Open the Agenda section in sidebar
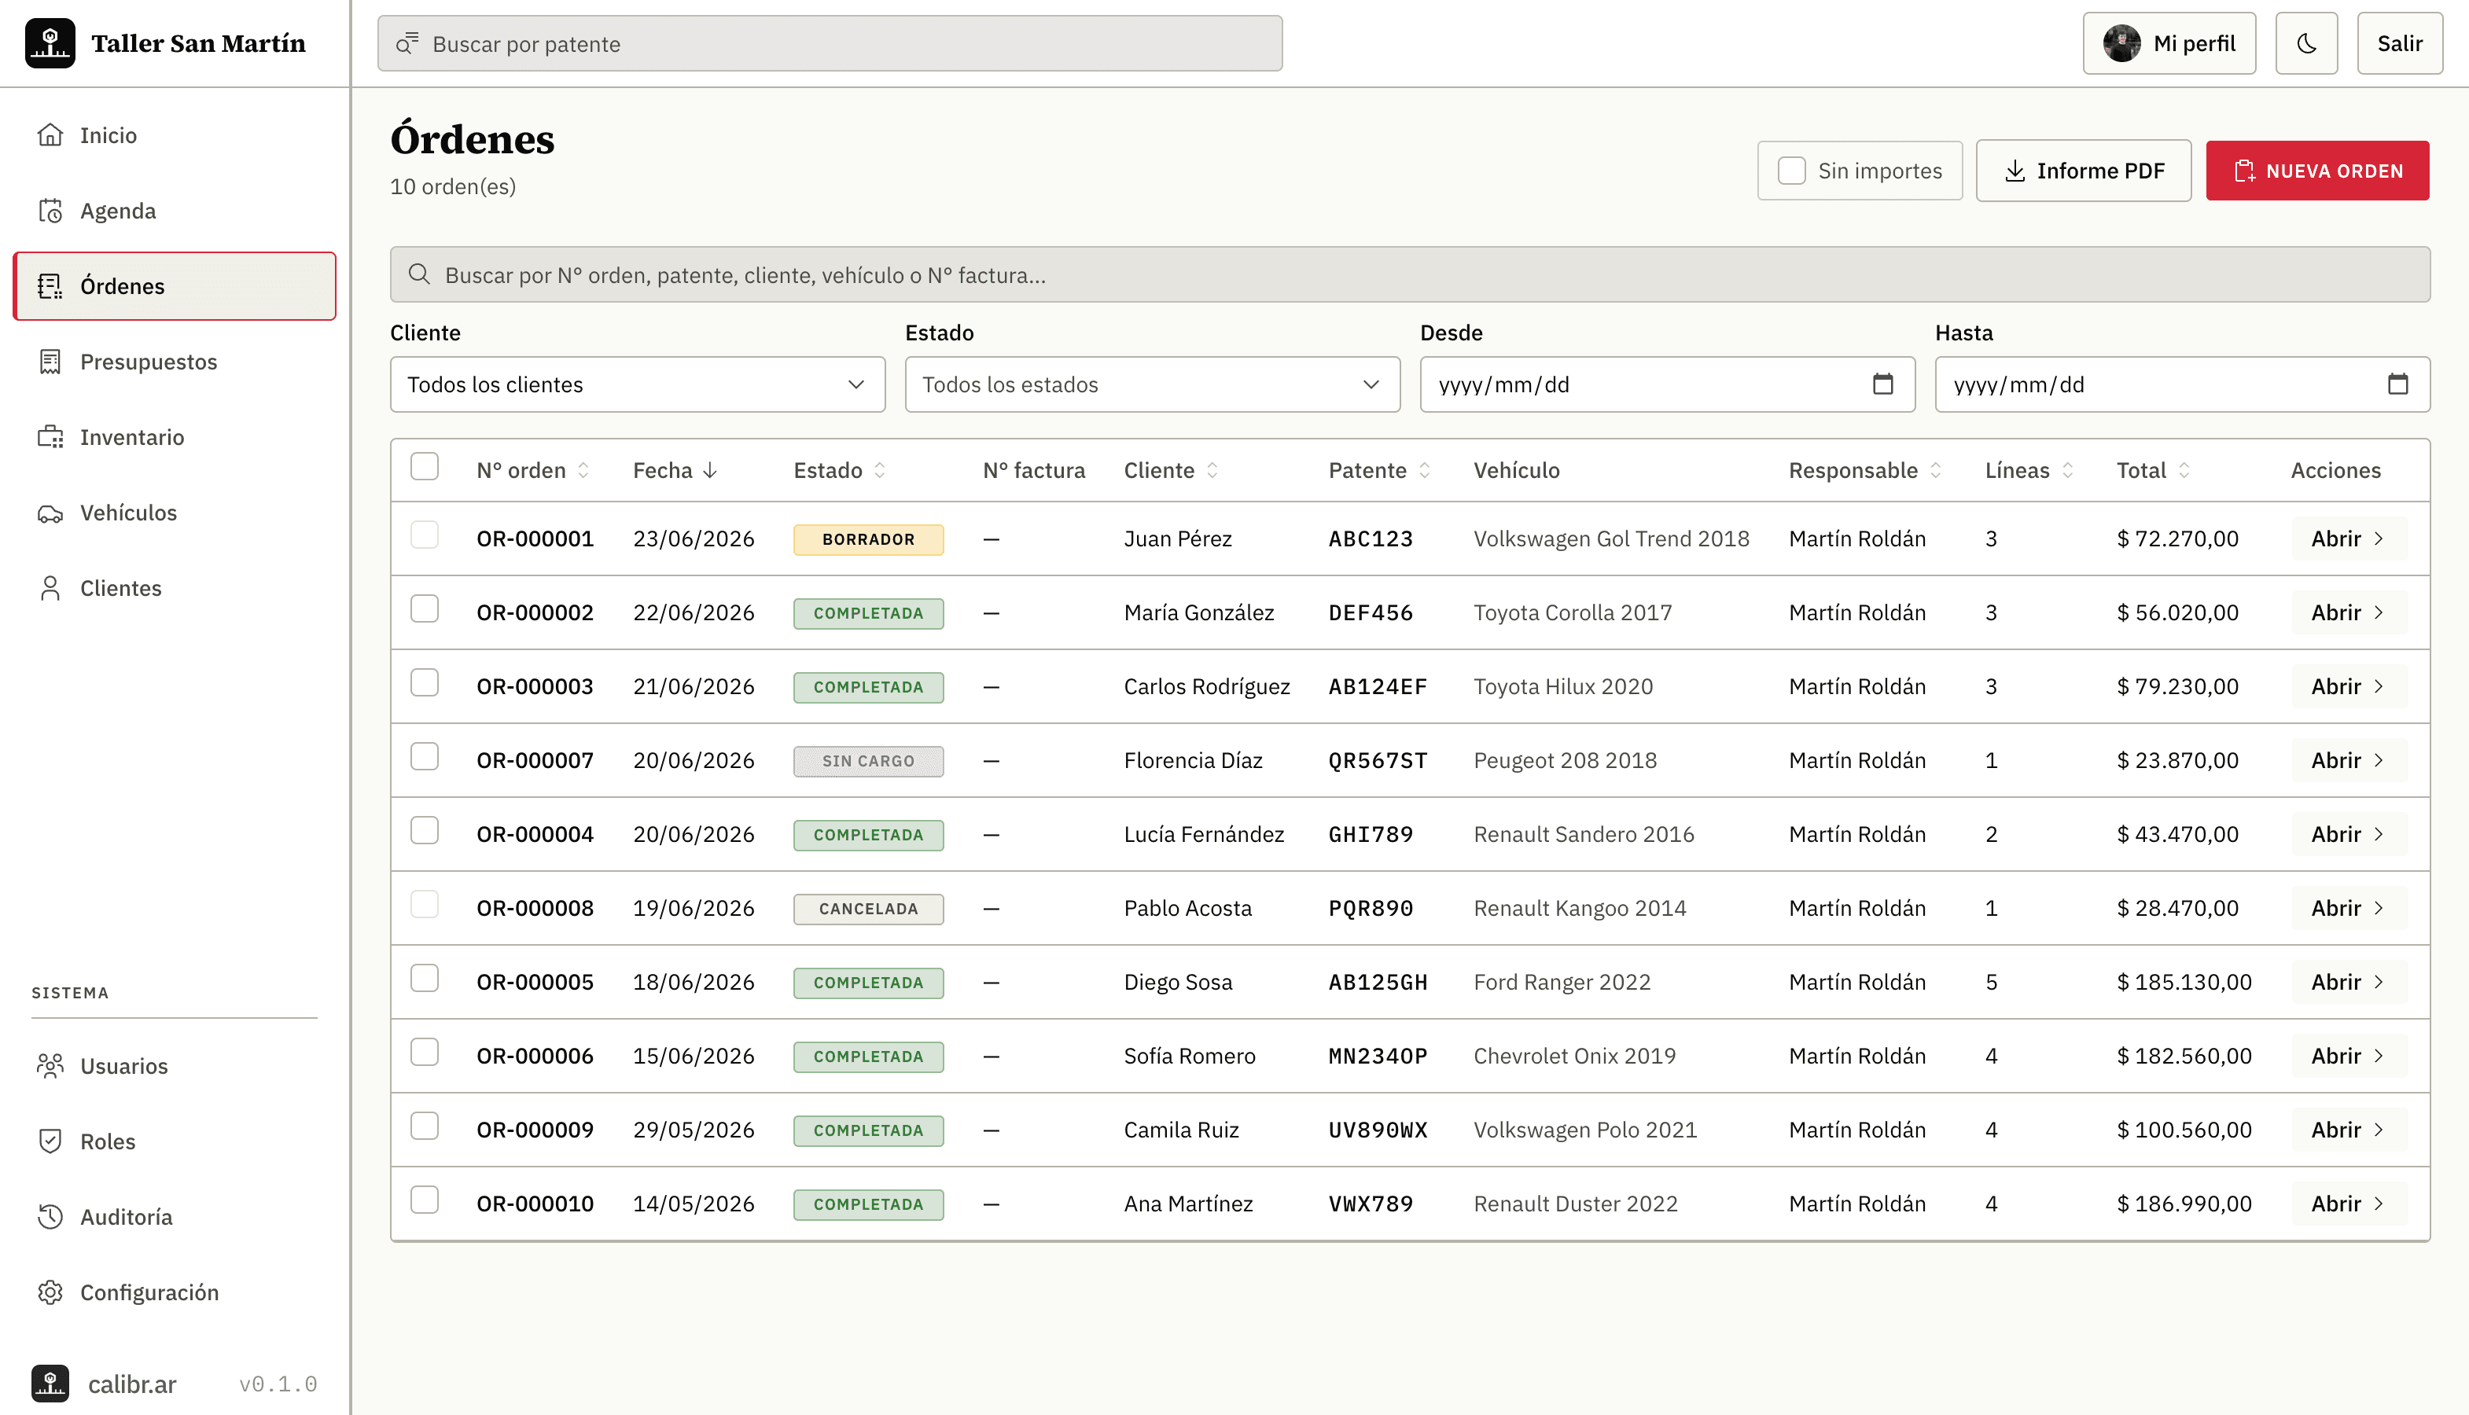 [x=175, y=211]
